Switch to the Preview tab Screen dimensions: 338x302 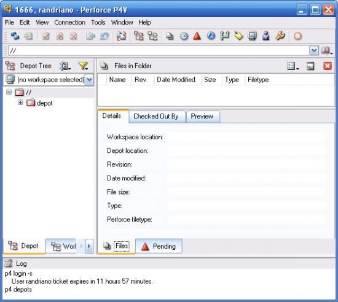pyautogui.click(x=202, y=117)
